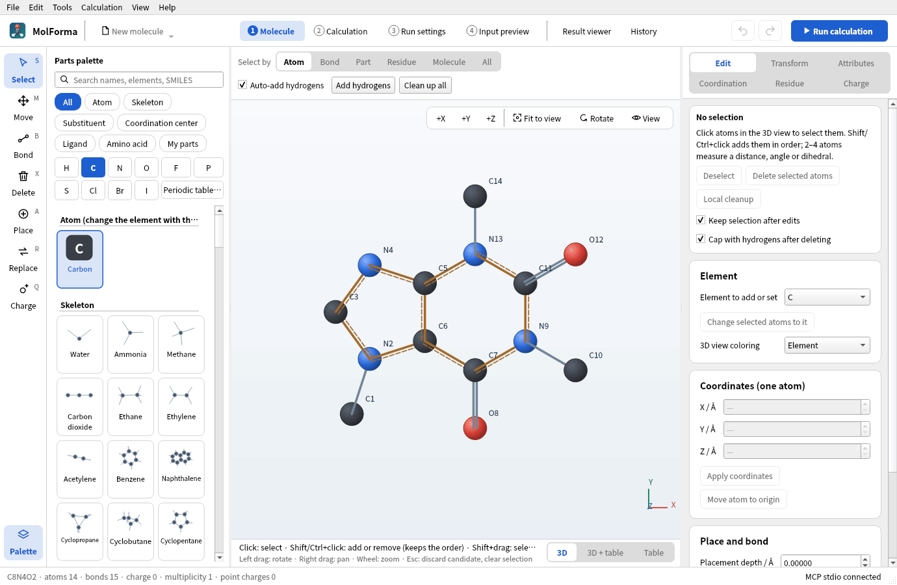Pick the Water skeleton part

(80, 344)
